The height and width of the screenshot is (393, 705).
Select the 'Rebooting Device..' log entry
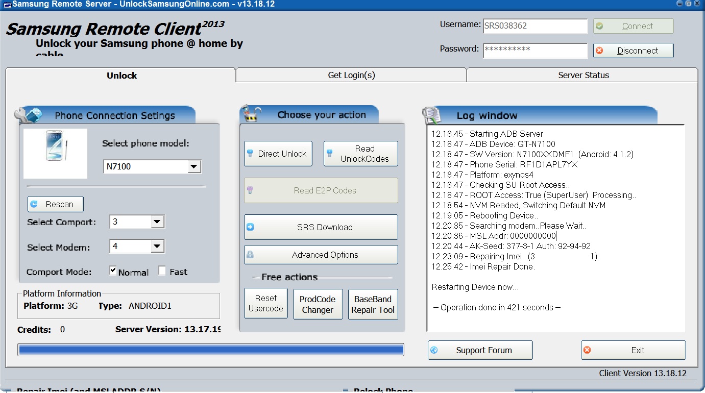484,215
